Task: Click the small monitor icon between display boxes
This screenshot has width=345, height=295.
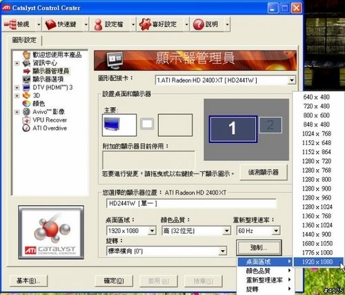Action: click(x=147, y=124)
